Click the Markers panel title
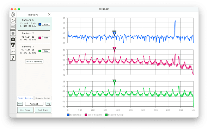 tap(33, 14)
